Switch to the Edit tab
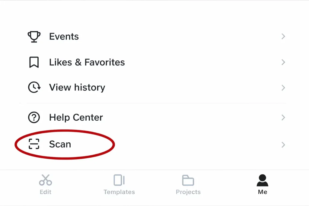This screenshot has height=206, width=309. (45, 184)
